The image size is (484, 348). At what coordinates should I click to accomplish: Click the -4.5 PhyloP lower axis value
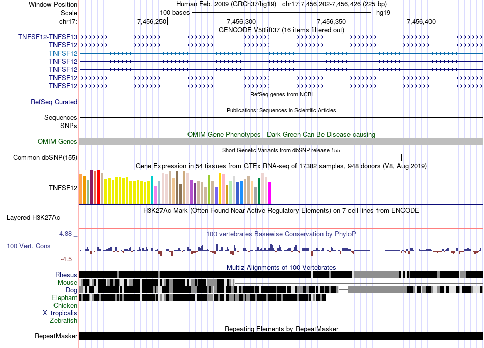[66, 259]
